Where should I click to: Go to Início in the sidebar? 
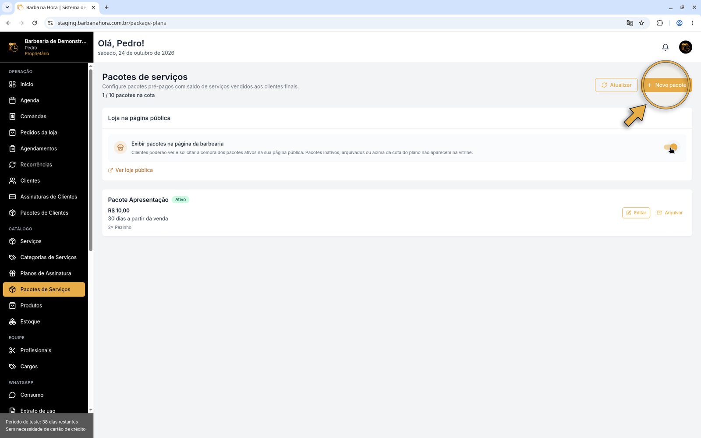[44, 84]
